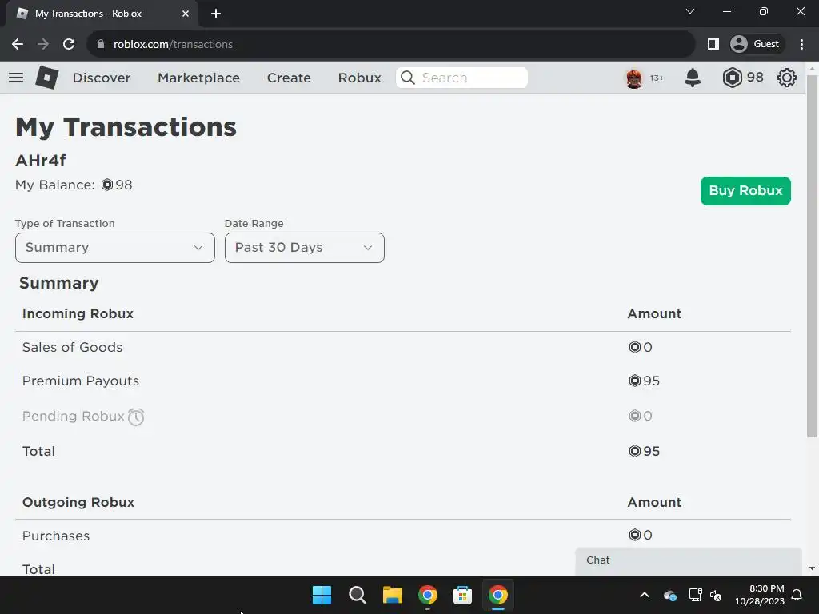
Task: Open the Create page
Action: (x=289, y=78)
